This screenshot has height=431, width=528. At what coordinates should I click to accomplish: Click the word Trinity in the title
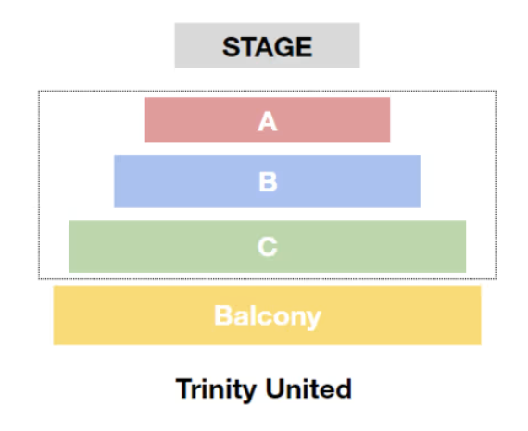pyautogui.click(x=216, y=389)
